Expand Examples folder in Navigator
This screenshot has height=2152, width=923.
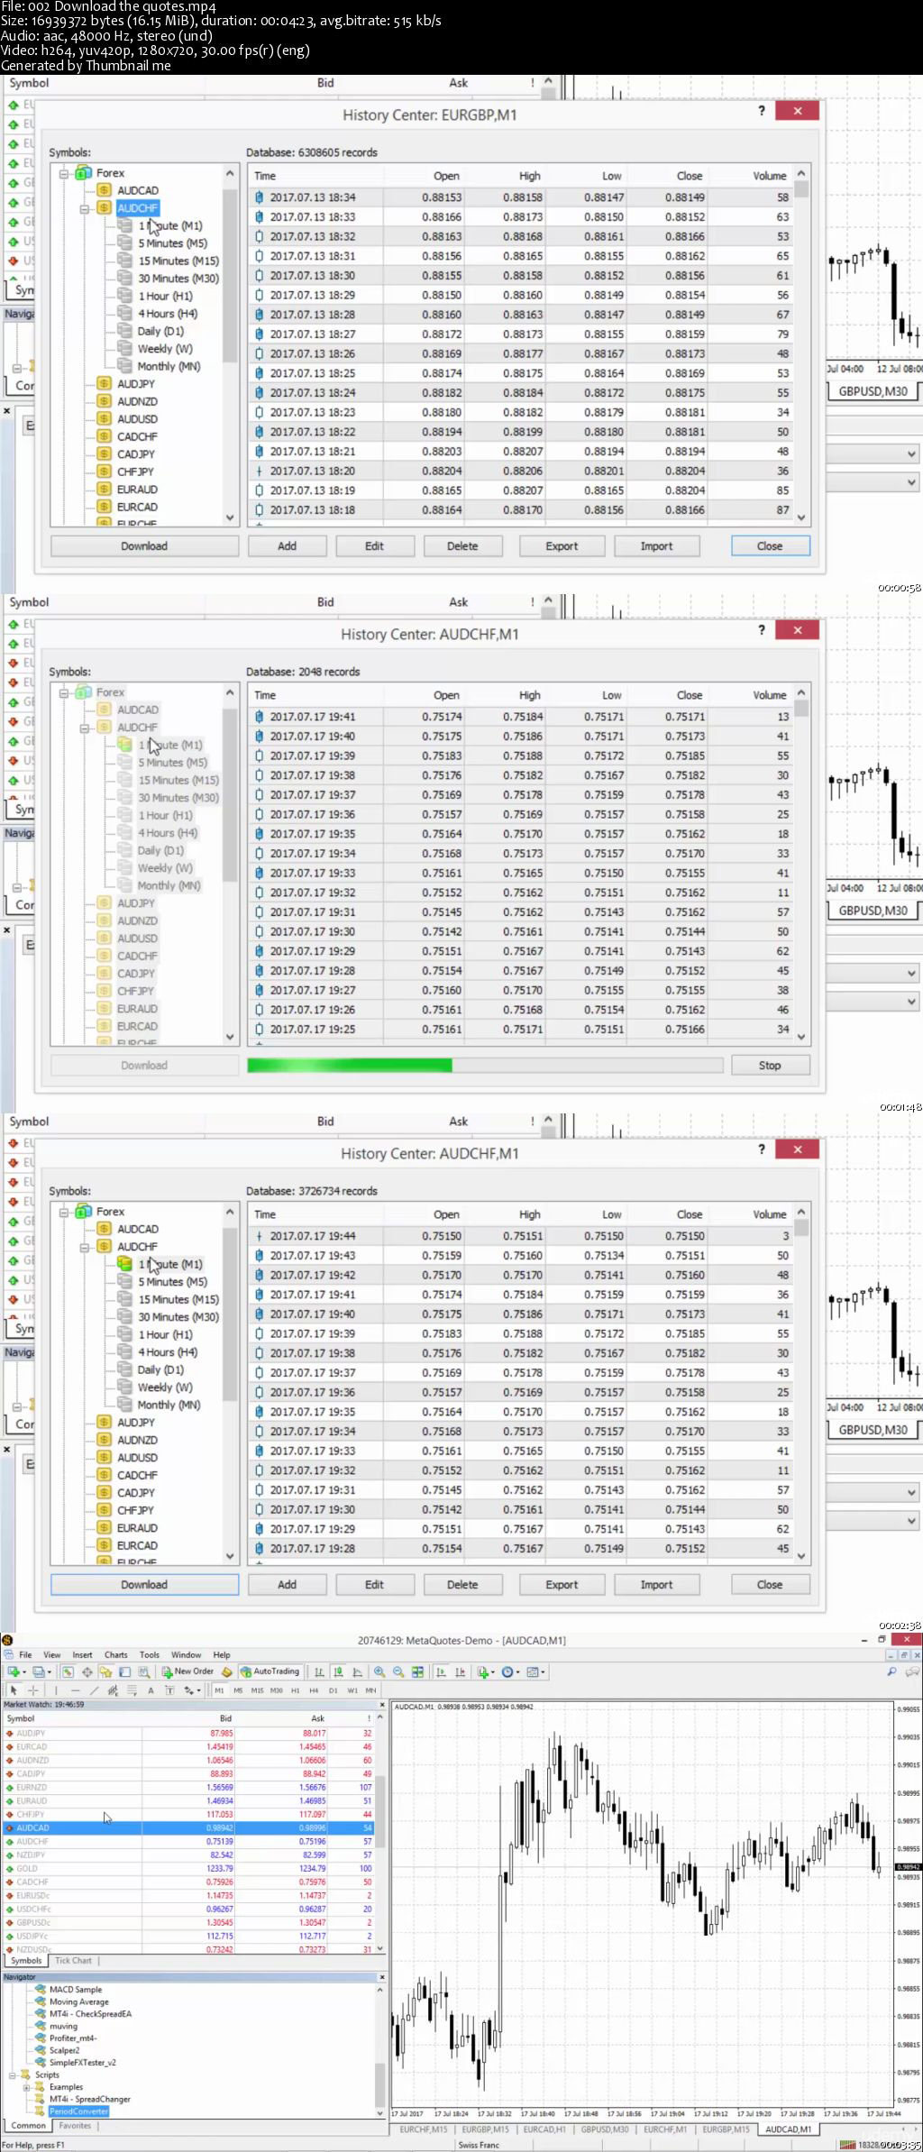tap(26, 2087)
